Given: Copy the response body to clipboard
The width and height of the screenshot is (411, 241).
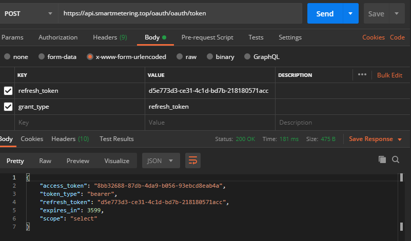Looking at the screenshot, I should point(382,159).
